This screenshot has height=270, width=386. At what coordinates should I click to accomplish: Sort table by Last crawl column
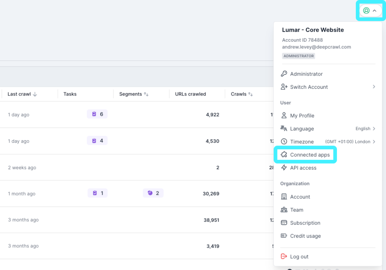22,94
